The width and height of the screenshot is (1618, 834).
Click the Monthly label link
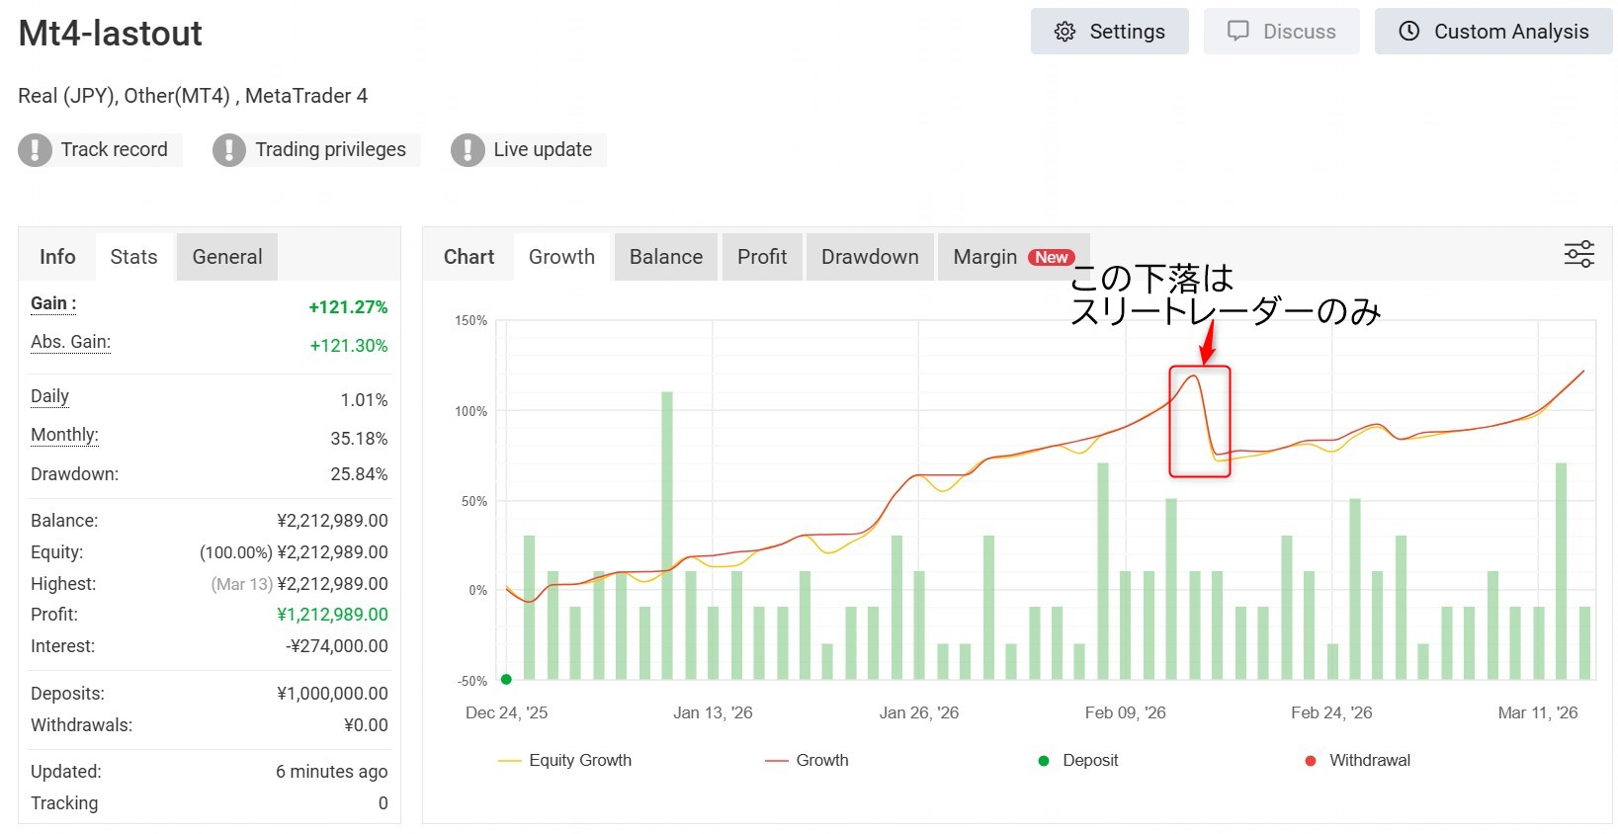coord(64,435)
